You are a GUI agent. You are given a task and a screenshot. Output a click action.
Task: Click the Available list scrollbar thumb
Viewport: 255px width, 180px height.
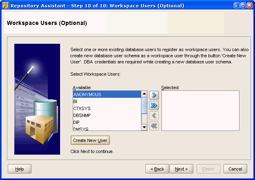tap(144, 106)
